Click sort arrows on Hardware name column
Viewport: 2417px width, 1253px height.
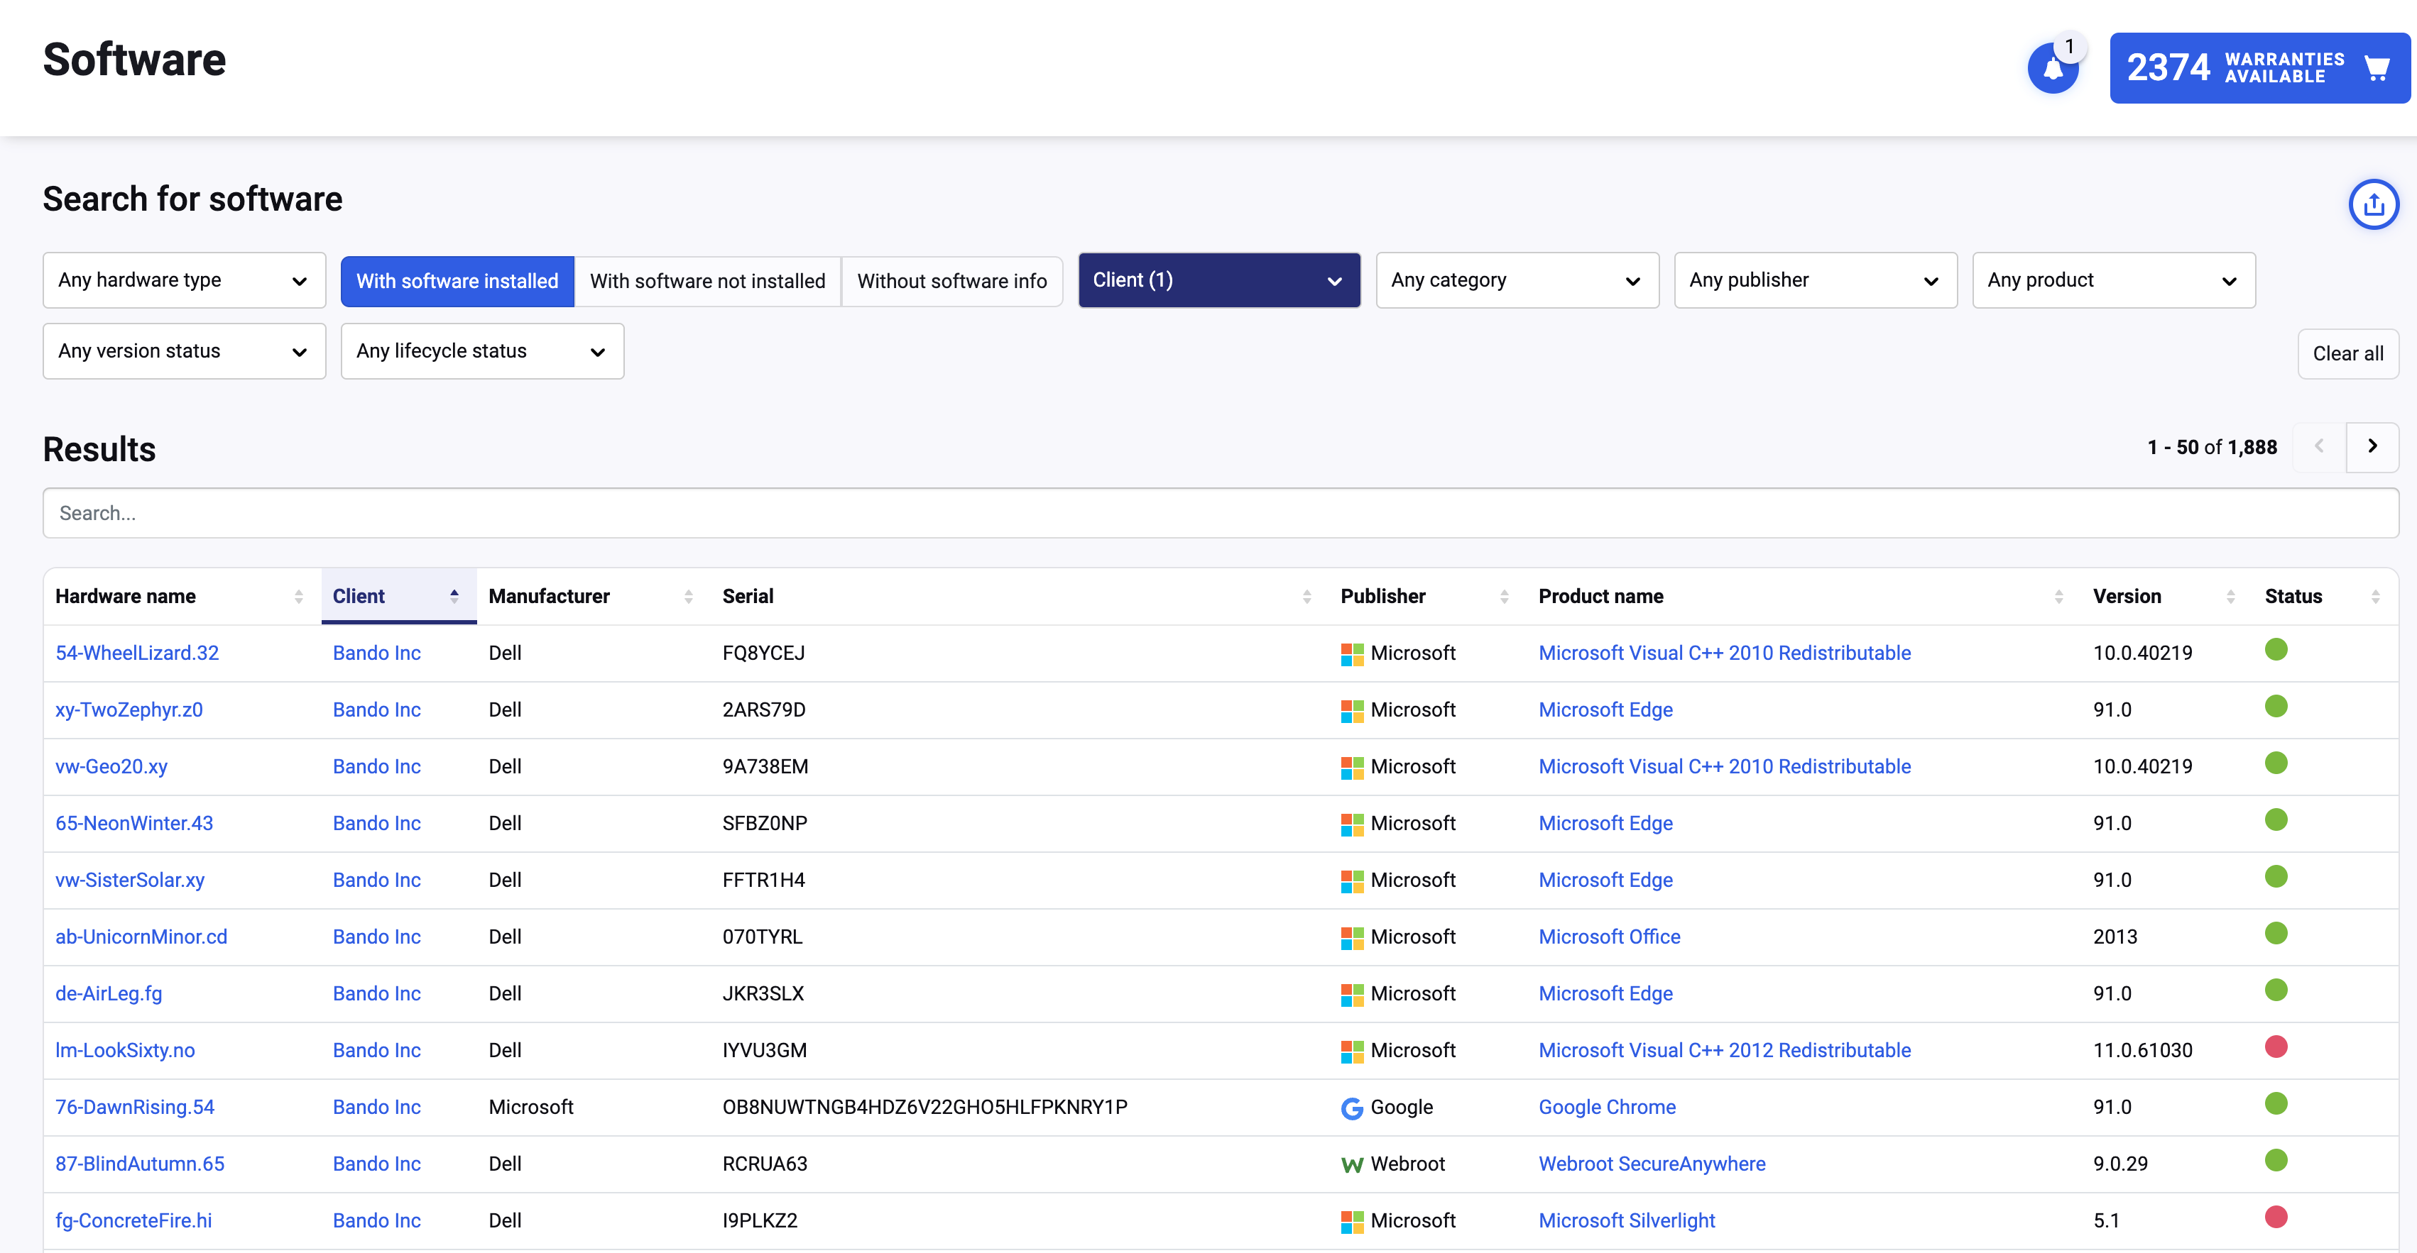[x=298, y=597]
